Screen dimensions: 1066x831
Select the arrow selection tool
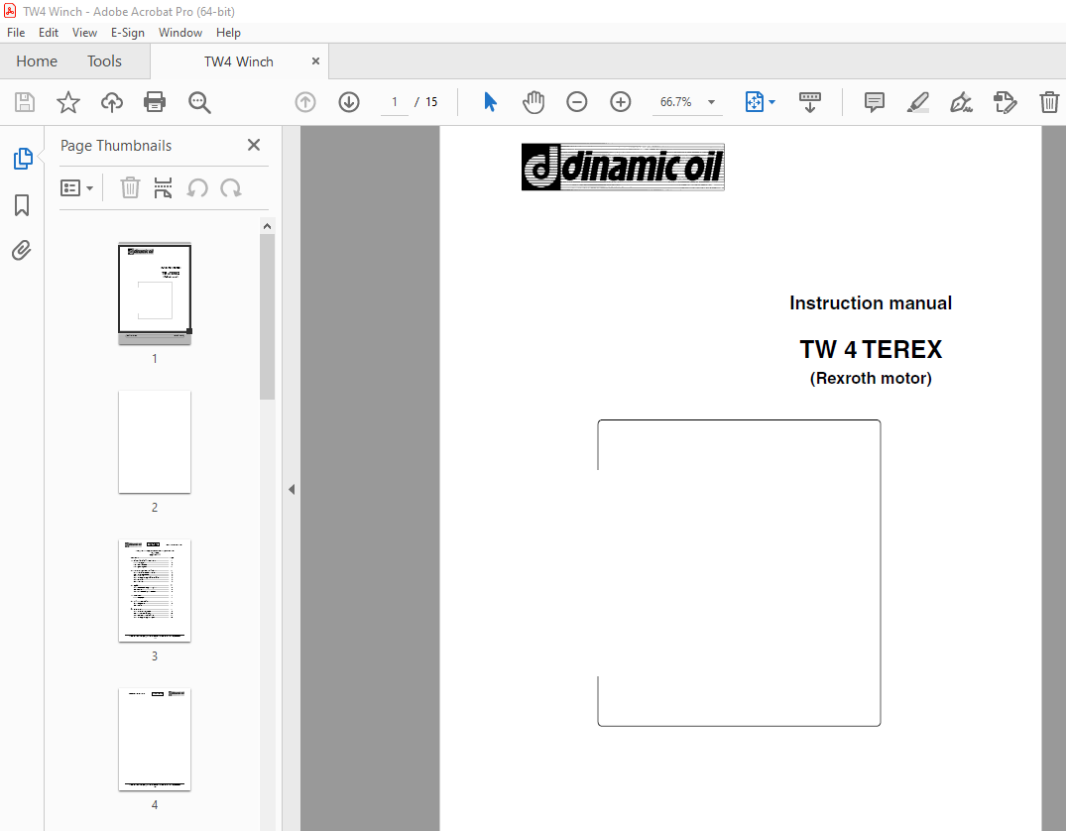coord(490,102)
